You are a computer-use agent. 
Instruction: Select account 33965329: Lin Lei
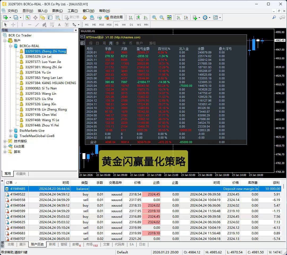tap(38, 57)
